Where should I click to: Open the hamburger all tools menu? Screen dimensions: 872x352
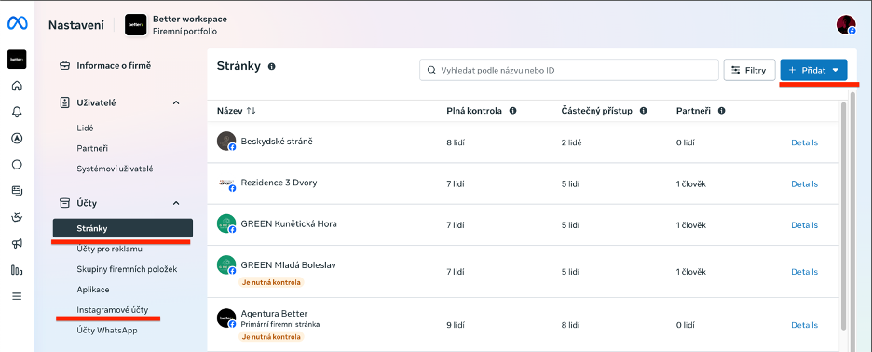17,296
